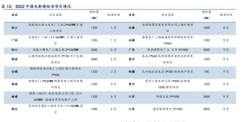Select capacity '1320' in the 盘南 row
Image resolution: width=242 pixels, height=122 pixels.
coord(206,59)
